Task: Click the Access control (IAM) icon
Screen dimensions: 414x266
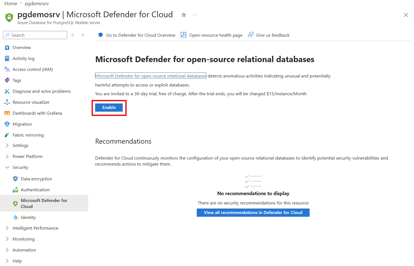Action: [7, 70]
